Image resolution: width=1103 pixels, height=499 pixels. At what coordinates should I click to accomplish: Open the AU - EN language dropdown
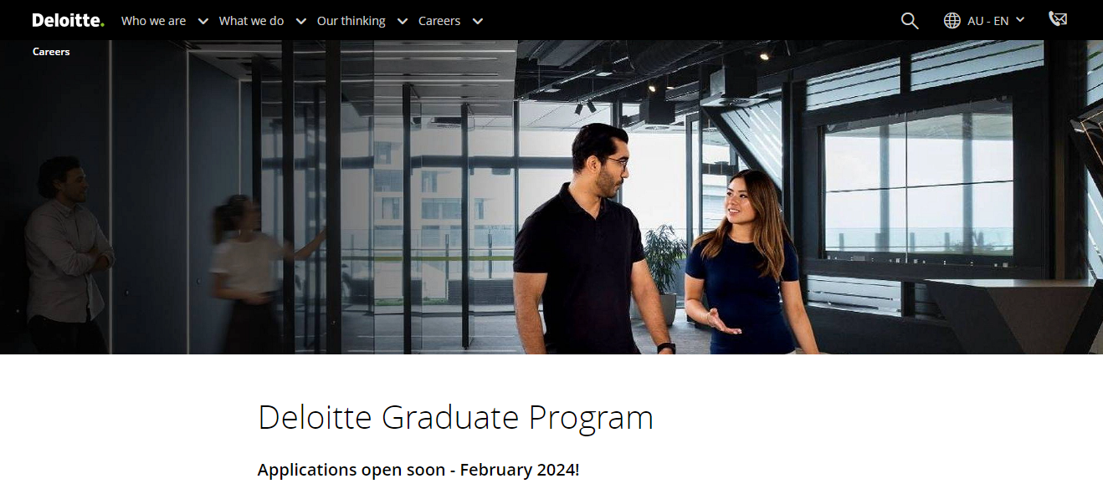tap(988, 20)
